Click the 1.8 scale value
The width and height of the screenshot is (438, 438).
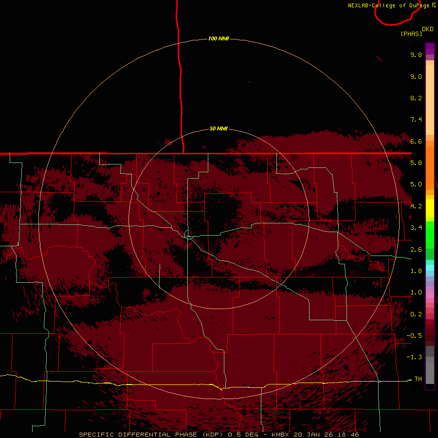pos(416,271)
